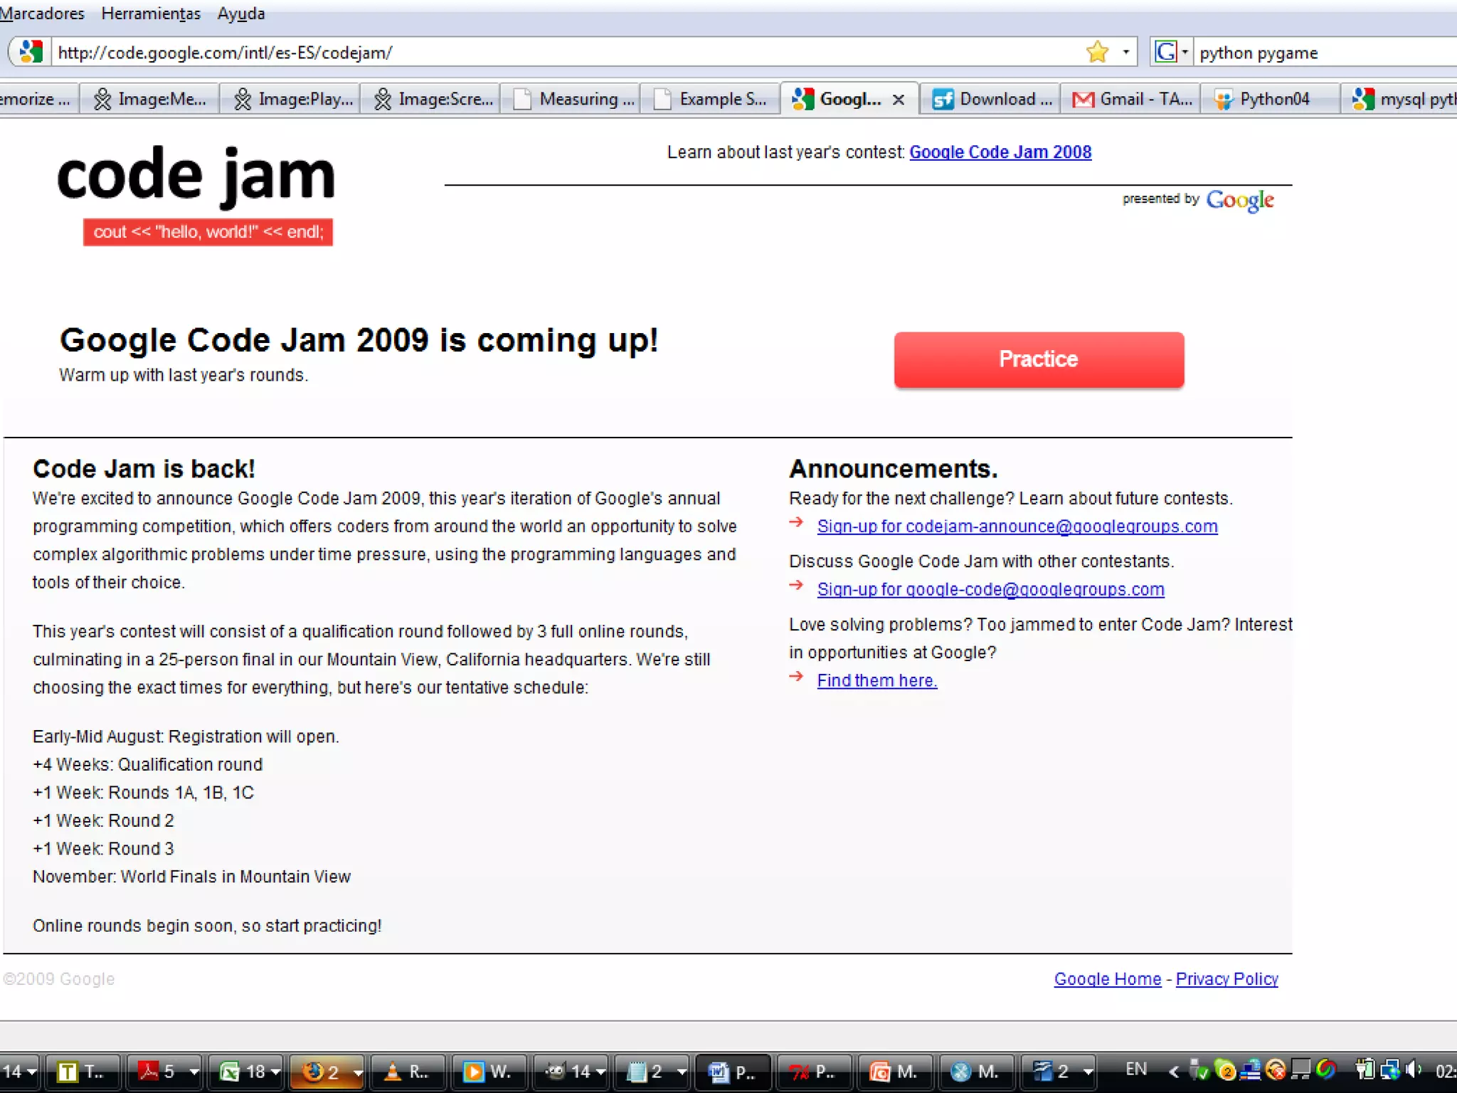Viewport: 1457px width, 1093px height.
Task: Click the bookmark star icon in address bar
Action: click(x=1097, y=52)
